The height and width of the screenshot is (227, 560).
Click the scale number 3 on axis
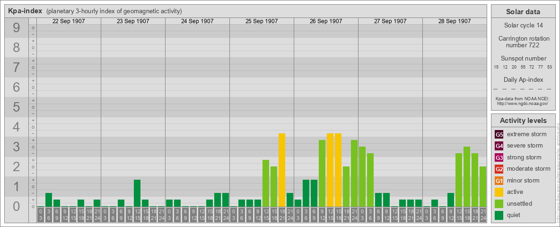(x=17, y=147)
